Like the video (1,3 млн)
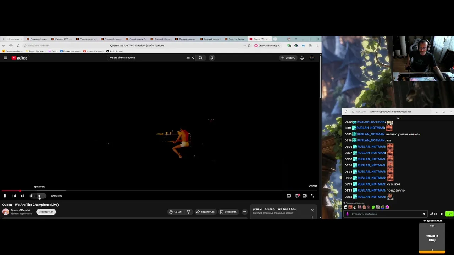The height and width of the screenshot is (255, 454). pyautogui.click(x=176, y=212)
